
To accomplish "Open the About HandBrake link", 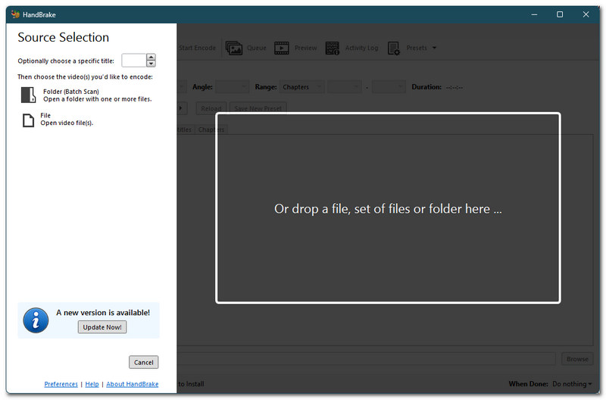I will [132, 384].
